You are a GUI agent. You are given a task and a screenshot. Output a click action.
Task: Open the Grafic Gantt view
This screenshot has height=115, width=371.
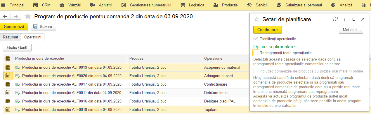[x=17, y=48]
